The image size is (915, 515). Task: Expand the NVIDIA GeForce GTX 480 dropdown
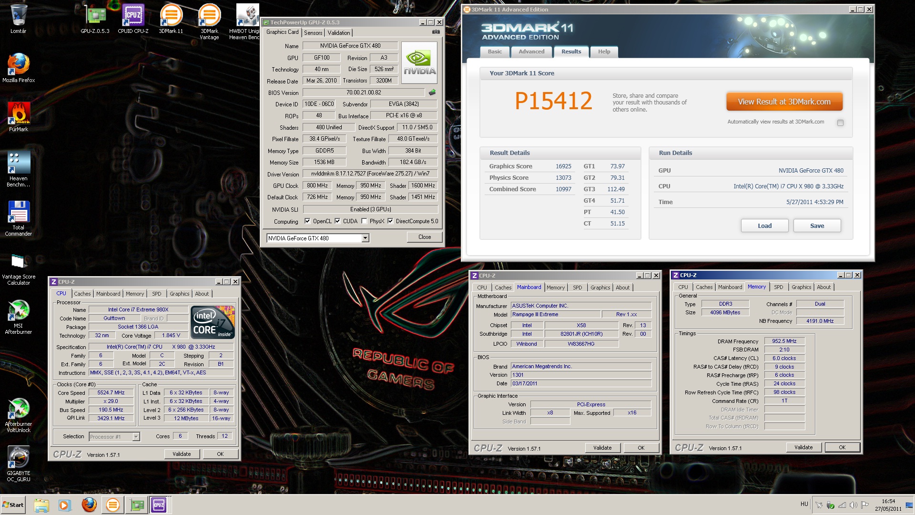coord(365,238)
